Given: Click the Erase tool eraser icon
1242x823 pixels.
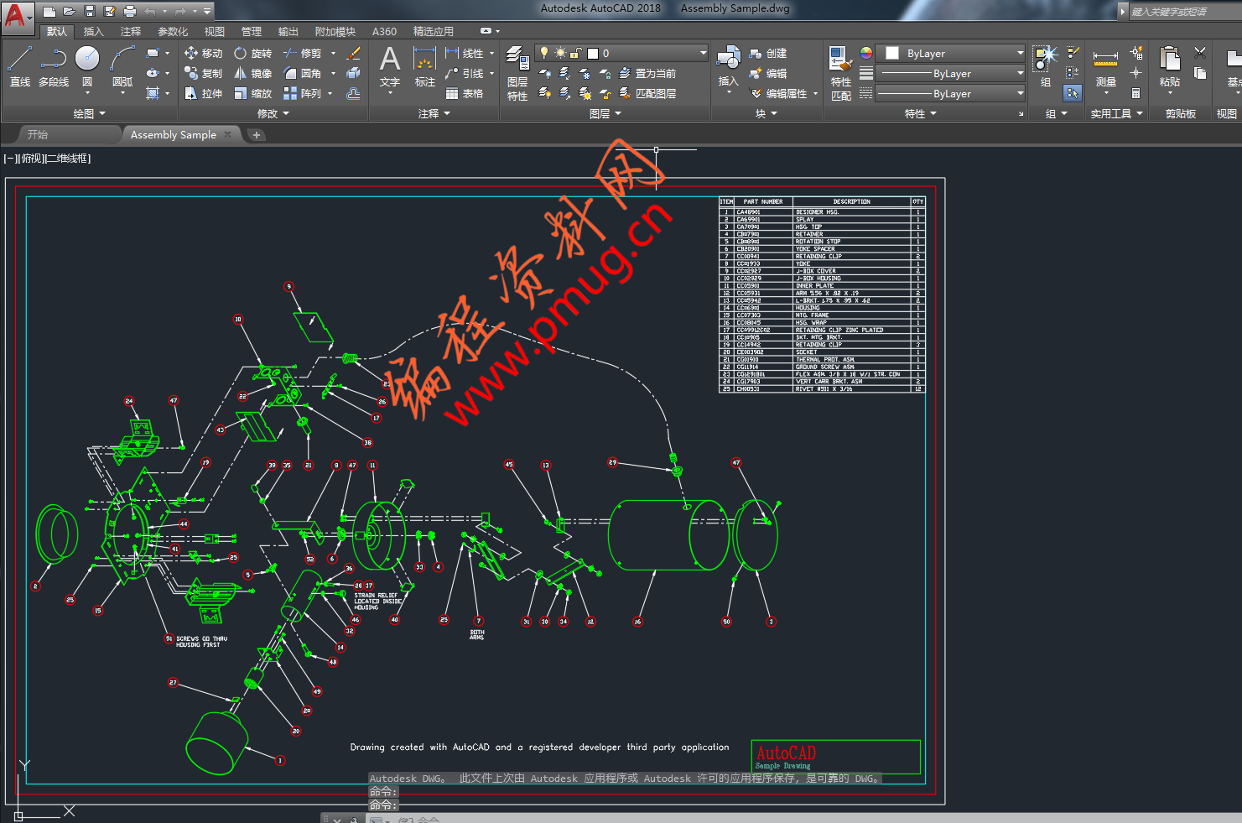Looking at the screenshot, I should click(x=354, y=53).
